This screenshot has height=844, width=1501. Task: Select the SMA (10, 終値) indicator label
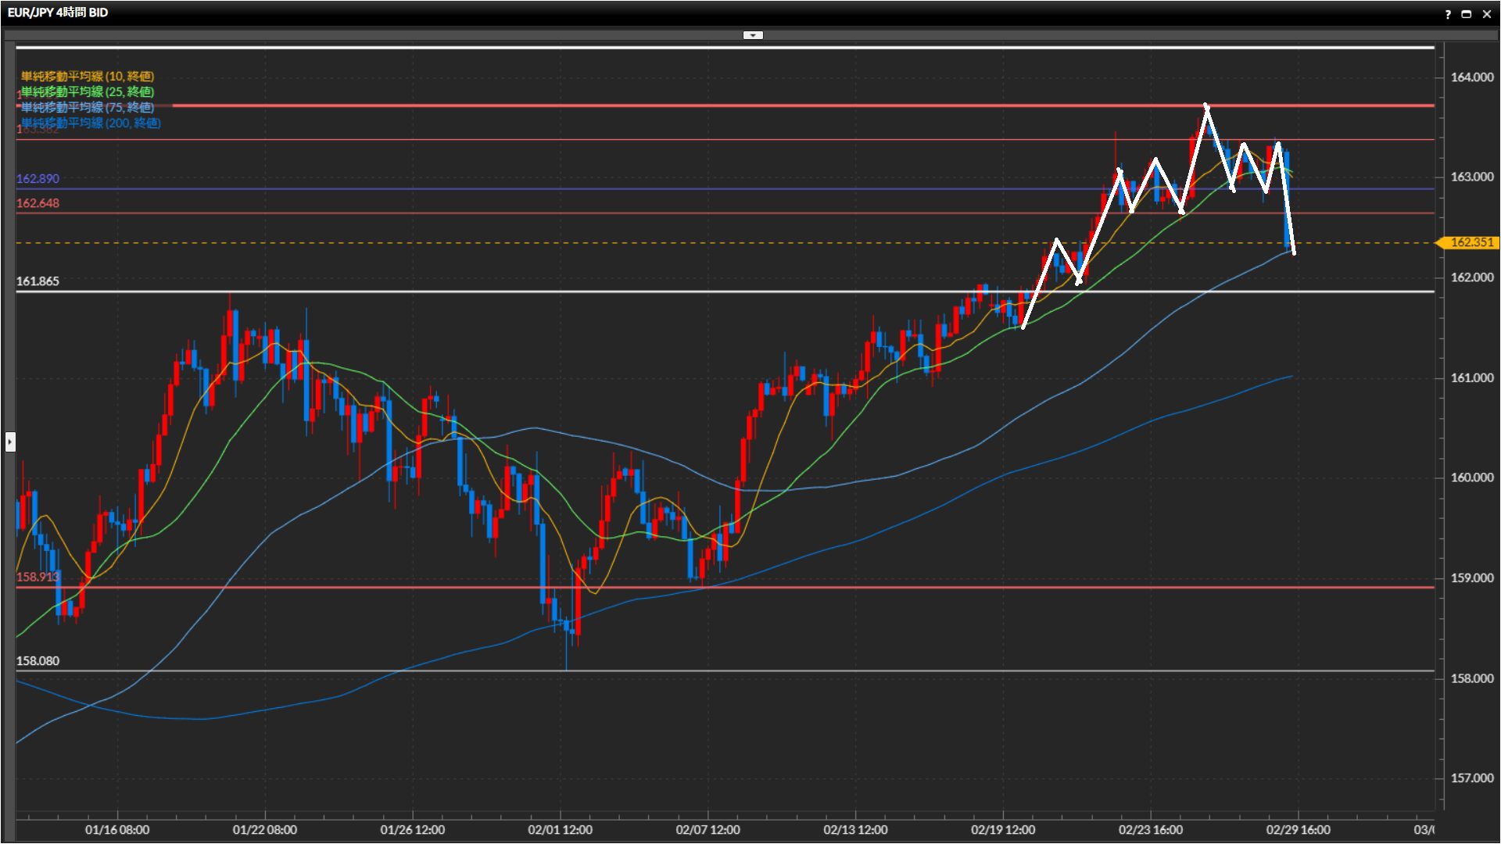point(88,76)
